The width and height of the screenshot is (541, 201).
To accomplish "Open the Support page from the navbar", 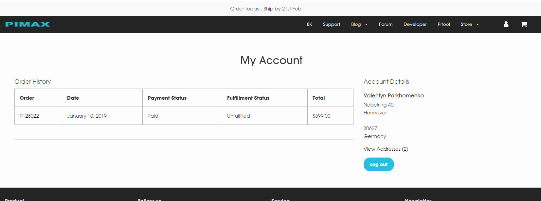I will pos(331,24).
